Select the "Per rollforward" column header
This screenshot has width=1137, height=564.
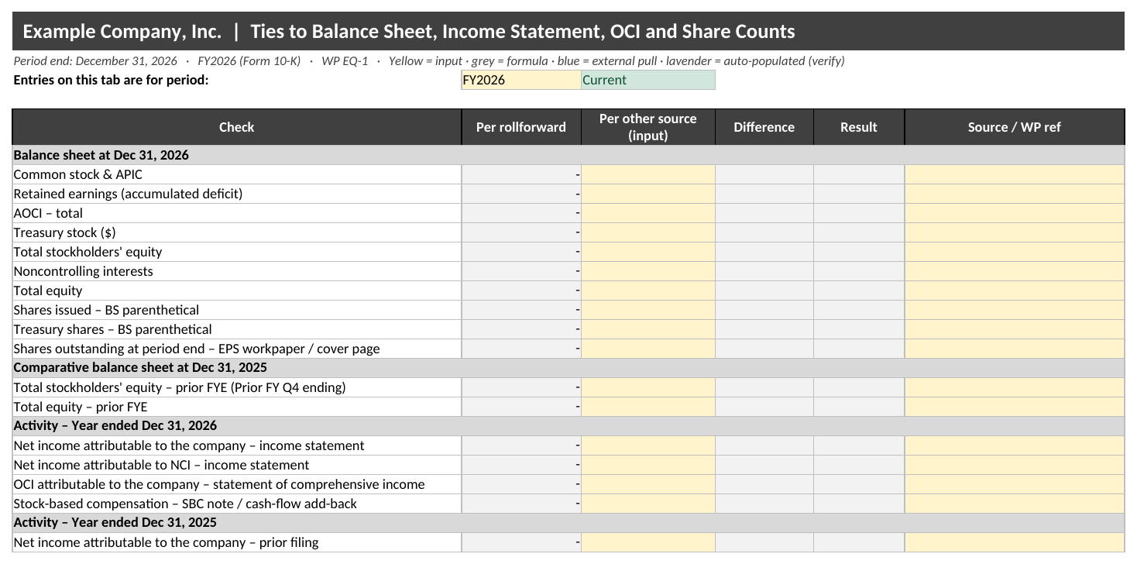(521, 127)
